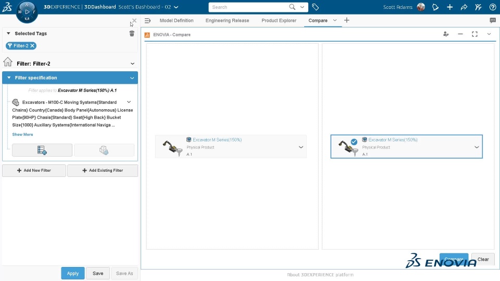Click left Excavator M Series(150%) link

pyautogui.click(x=217, y=140)
